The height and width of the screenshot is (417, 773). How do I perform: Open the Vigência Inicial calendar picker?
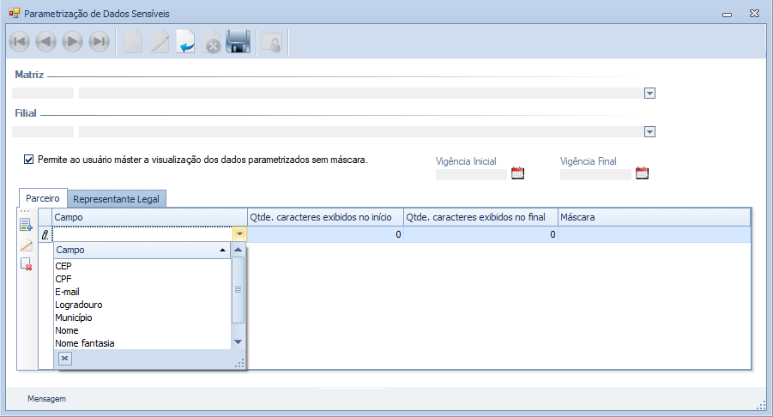tap(517, 173)
